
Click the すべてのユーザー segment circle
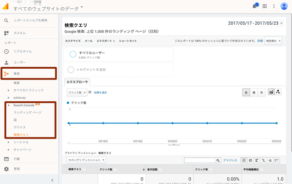tap(73, 54)
